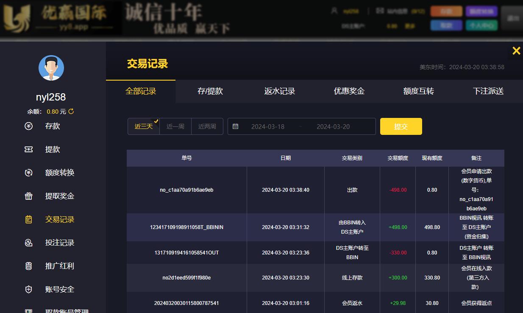This screenshot has height=313, width=523.
Task: Refresh the 0.80 元 balance
Action: point(71,112)
